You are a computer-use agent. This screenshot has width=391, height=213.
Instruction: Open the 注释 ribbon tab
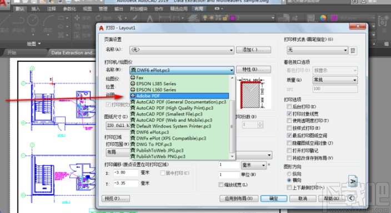coord(51,9)
